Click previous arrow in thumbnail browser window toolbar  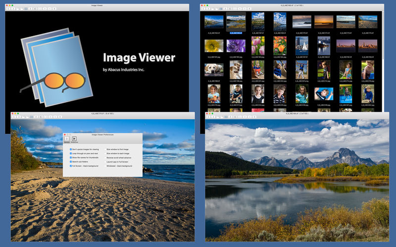[x=203, y=8]
